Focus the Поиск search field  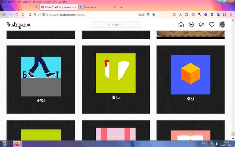[x=115, y=25]
